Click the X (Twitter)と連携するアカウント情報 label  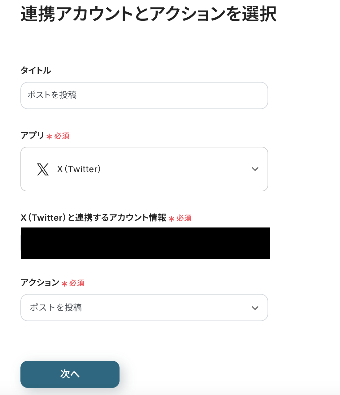94,218
